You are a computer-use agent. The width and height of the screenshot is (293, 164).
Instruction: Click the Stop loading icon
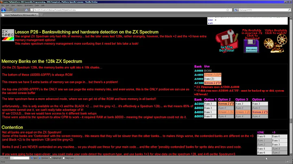(21, 10)
